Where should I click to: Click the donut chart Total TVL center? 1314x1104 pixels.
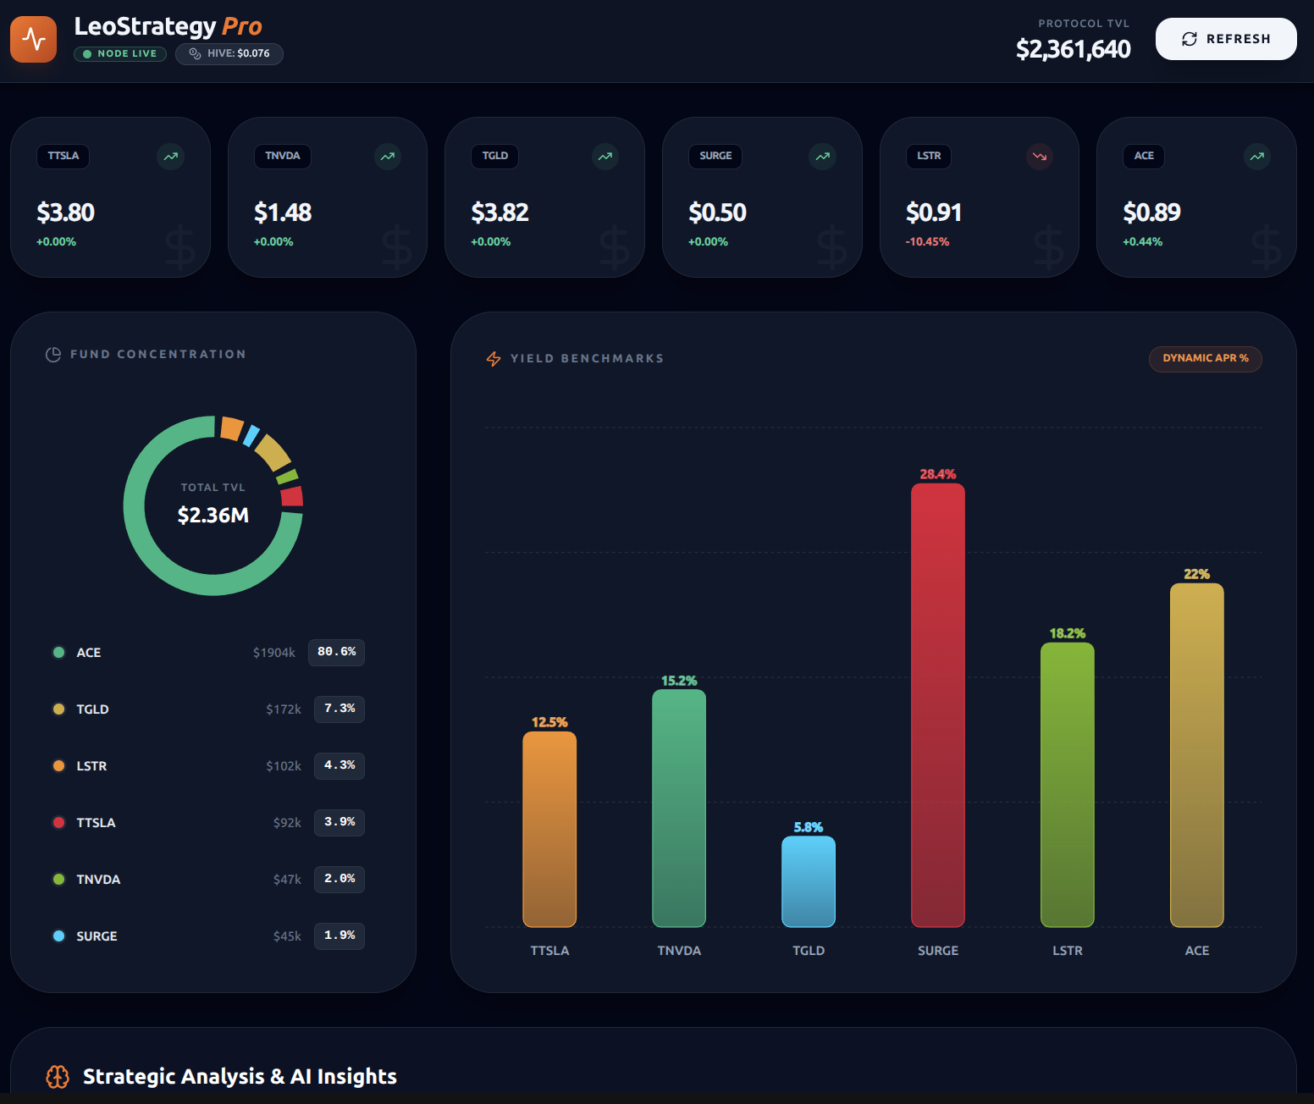point(213,505)
